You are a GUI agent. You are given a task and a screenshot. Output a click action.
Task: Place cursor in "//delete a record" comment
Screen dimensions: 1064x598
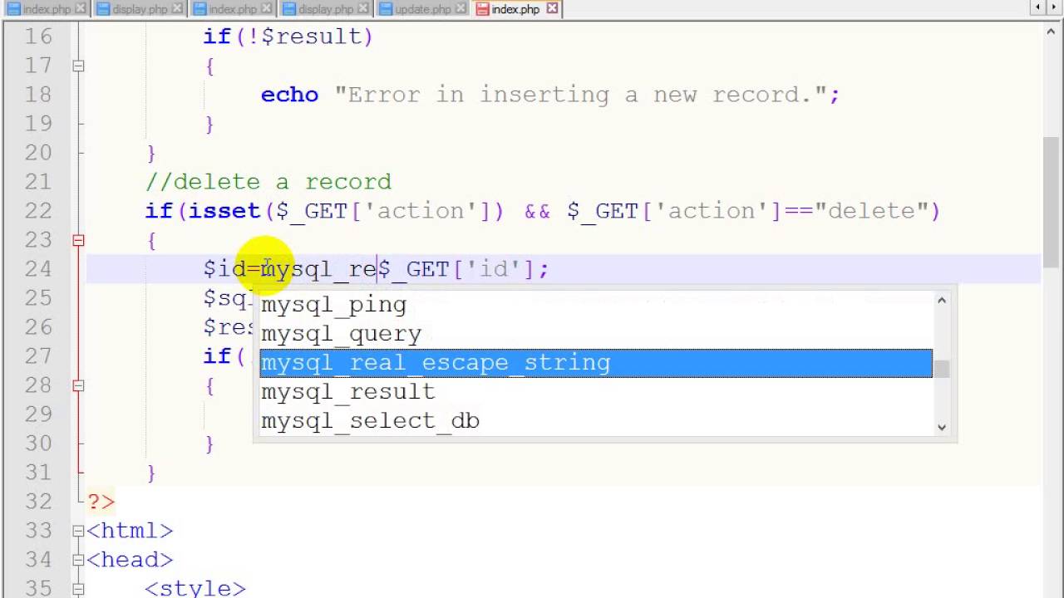[x=268, y=182]
